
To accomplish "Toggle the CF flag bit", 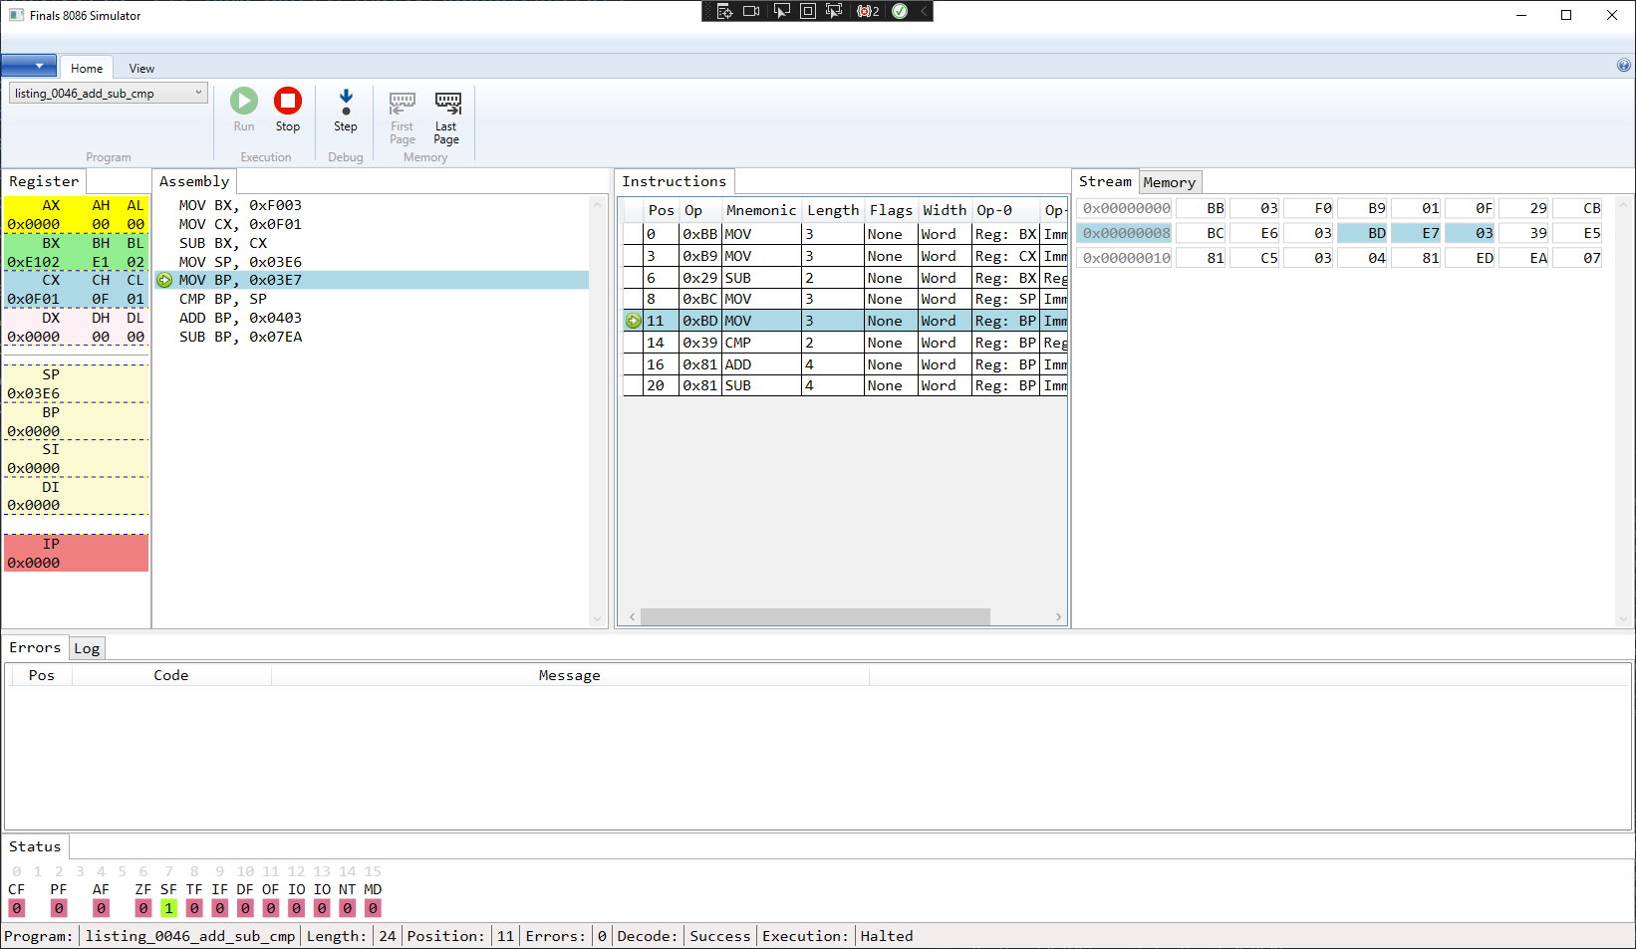I will [16, 908].
